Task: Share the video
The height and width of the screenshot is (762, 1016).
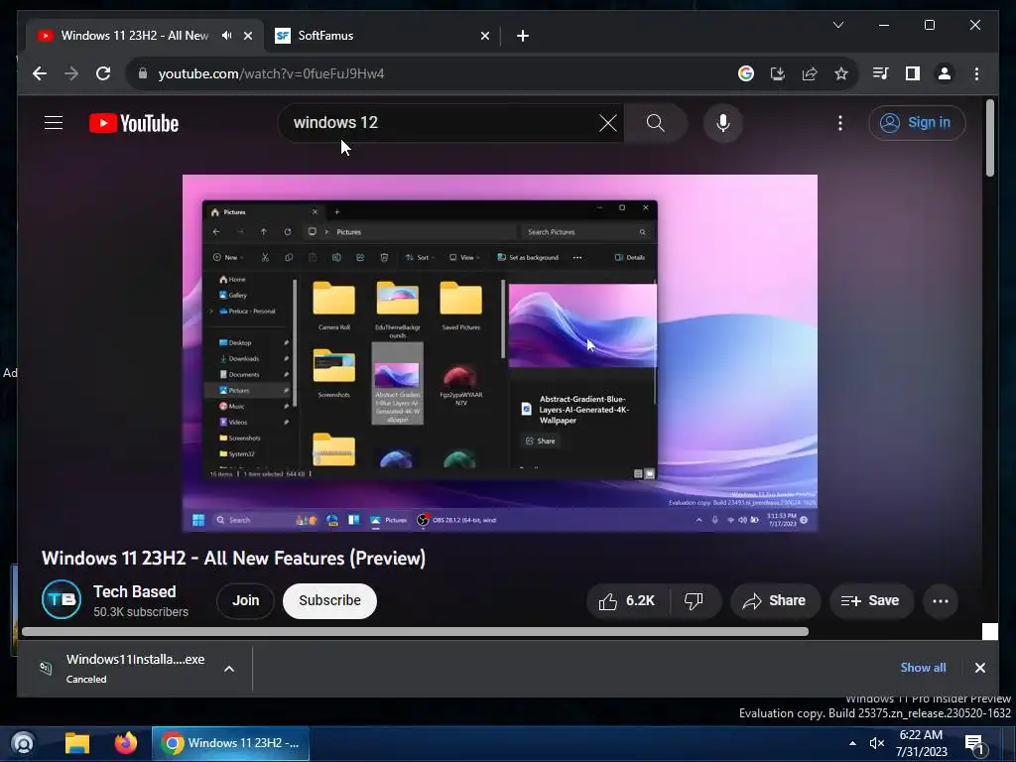Action: point(775,601)
